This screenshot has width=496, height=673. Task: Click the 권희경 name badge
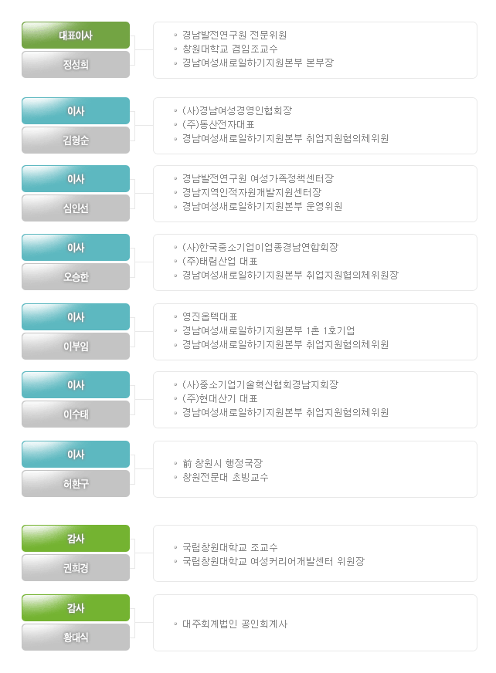coord(76,567)
